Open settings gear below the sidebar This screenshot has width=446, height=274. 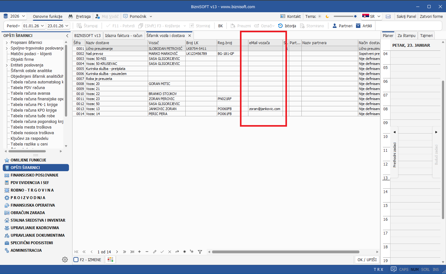[x=65, y=260]
